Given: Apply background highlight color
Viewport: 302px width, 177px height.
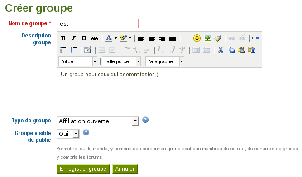Looking at the screenshot, I should tap(123, 38).
